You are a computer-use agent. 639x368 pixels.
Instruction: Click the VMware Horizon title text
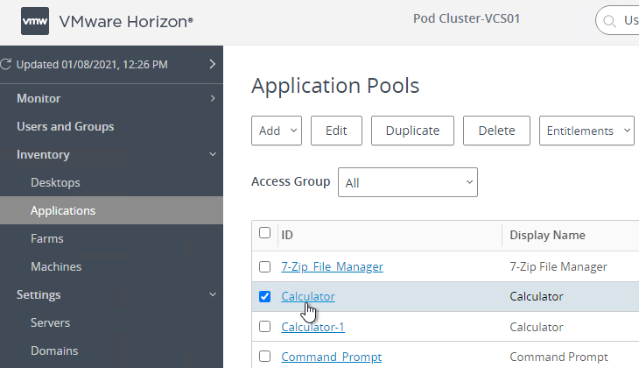tap(126, 21)
